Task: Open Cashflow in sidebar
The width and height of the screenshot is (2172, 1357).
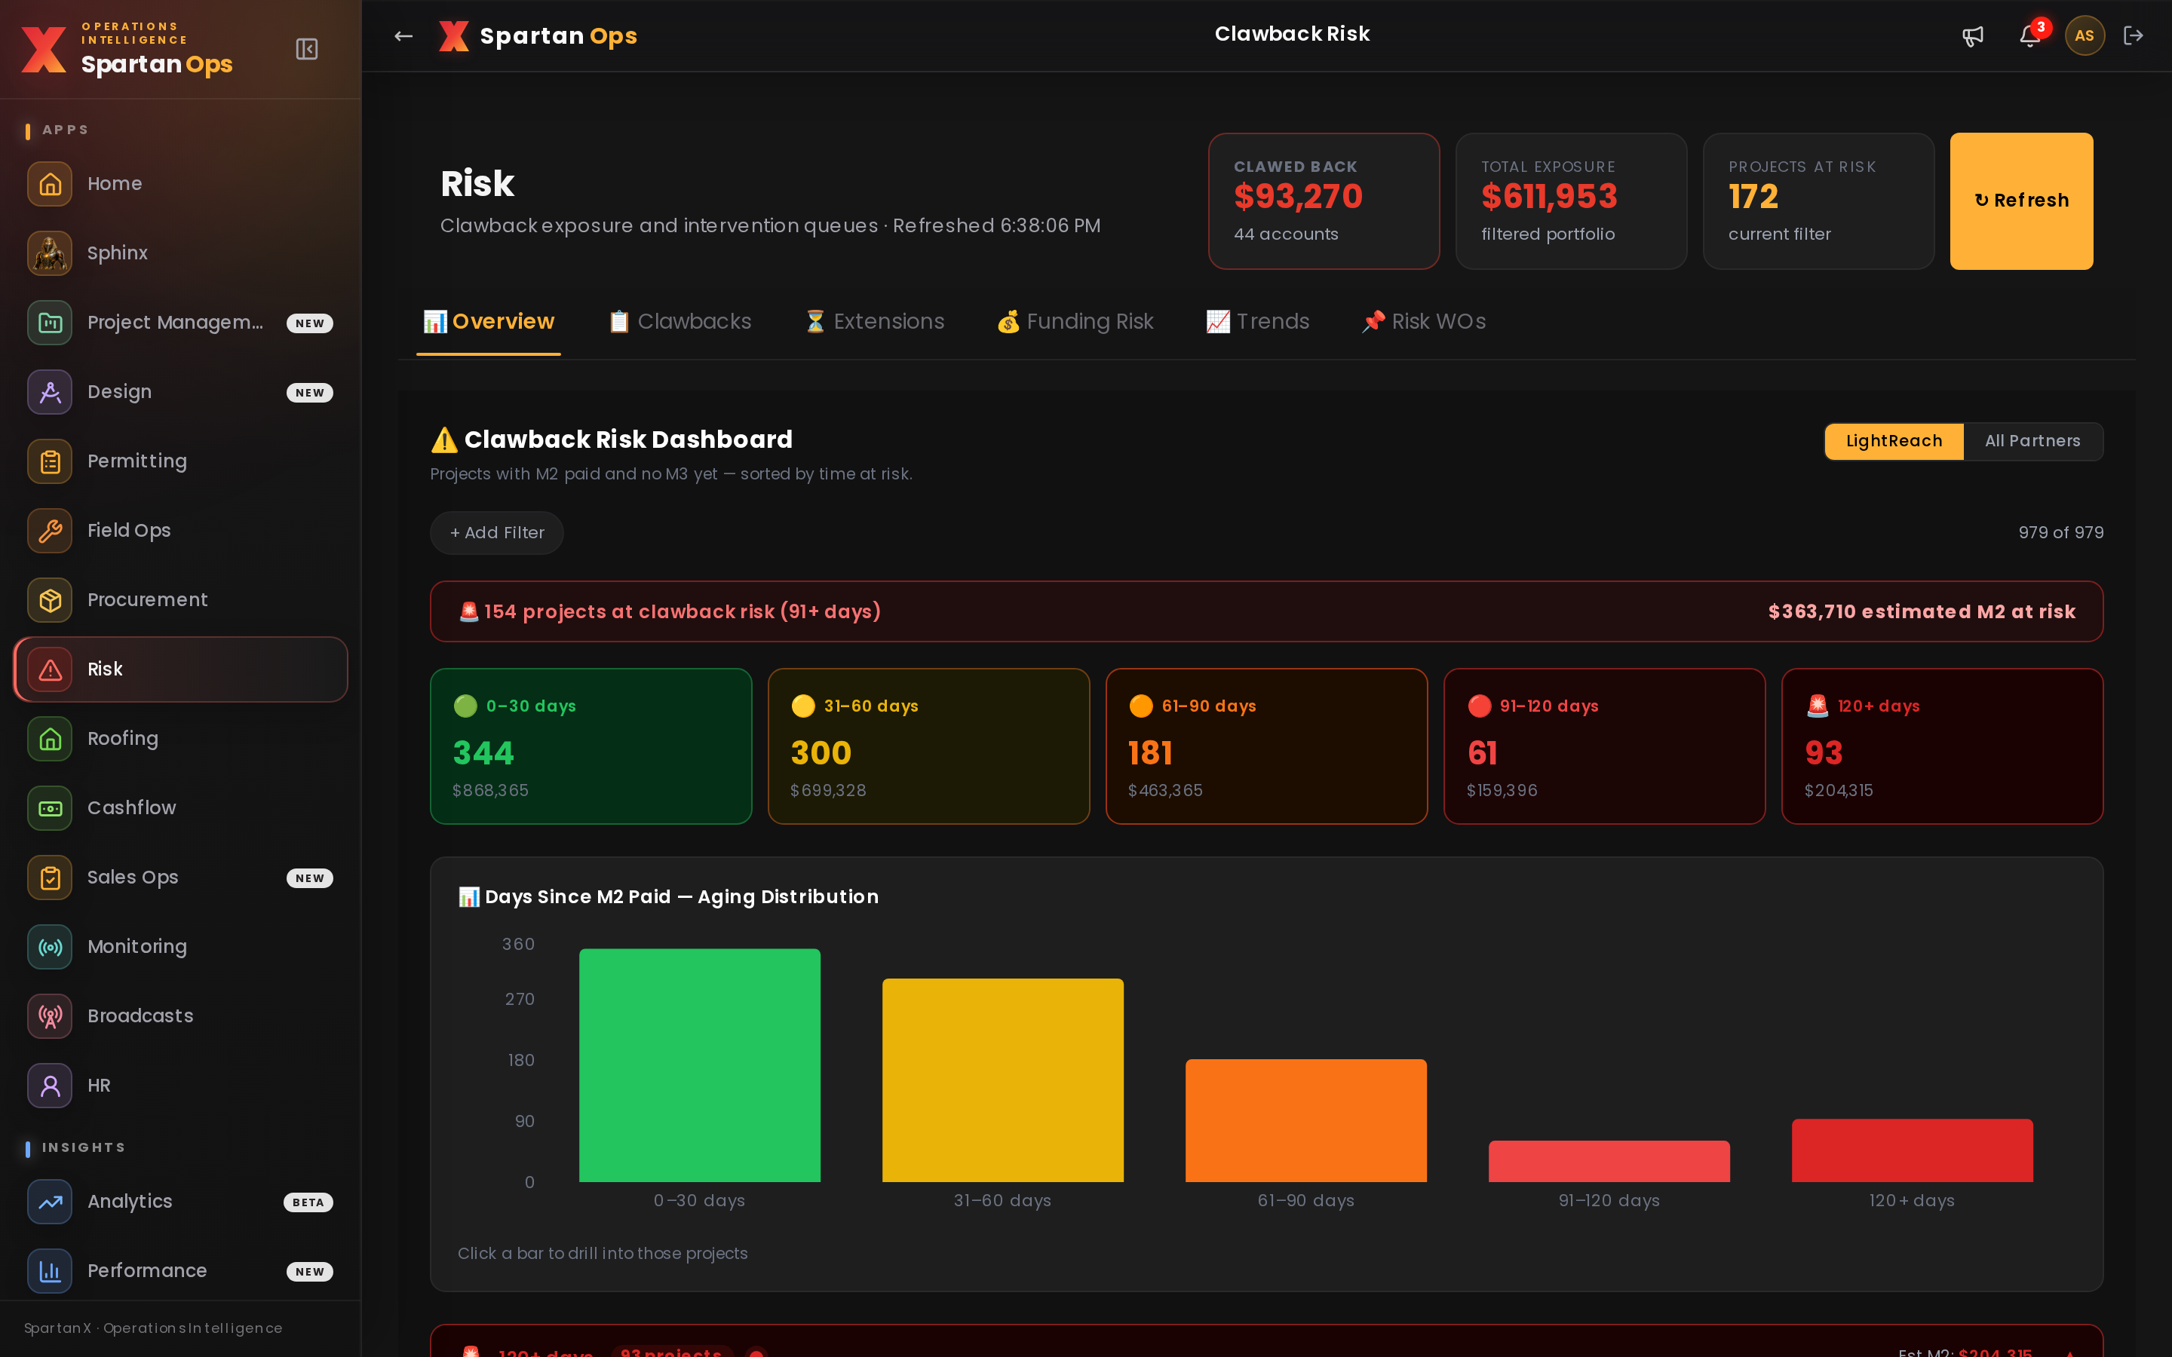Action: pyautogui.click(x=180, y=807)
